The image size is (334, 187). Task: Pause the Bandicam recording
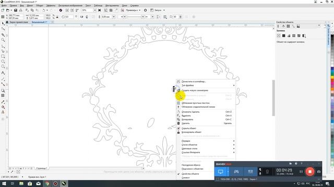[301, 171]
